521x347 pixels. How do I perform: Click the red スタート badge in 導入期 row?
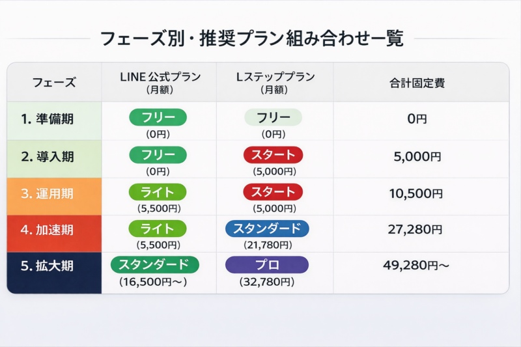pos(274,155)
